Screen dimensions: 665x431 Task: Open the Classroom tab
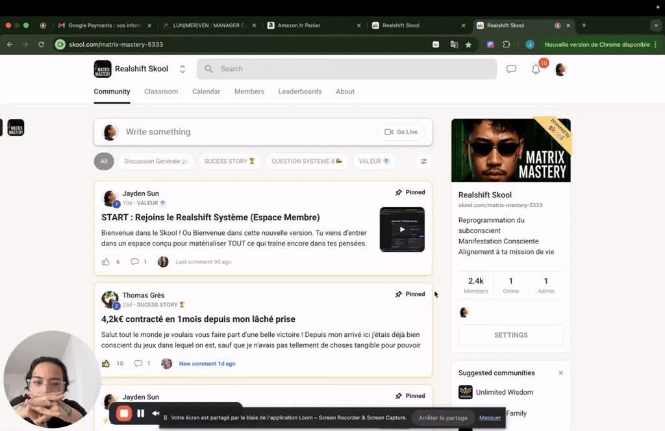161,92
